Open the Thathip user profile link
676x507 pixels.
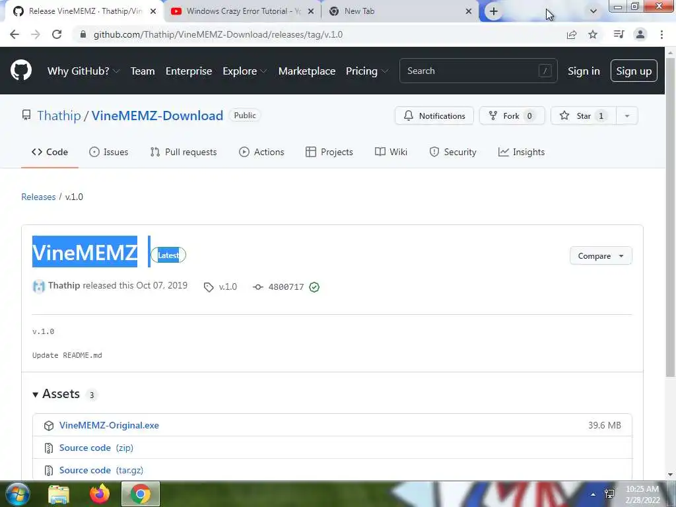click(x=59, y=116)
